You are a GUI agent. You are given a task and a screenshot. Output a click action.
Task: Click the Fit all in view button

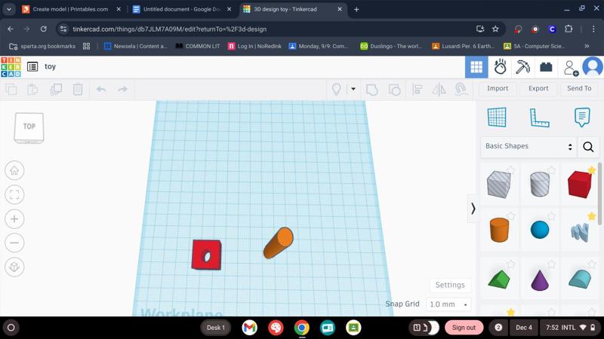click(x=14, y=194)
